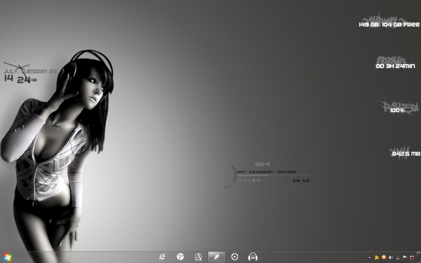421x263 pixels.
Task: Open the network status tray icon
Action: pos(412,258)
